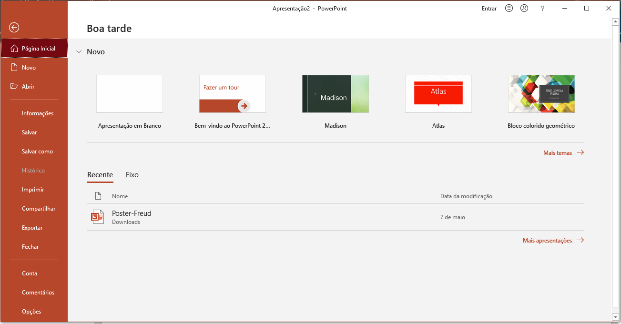Click the sad face feedback icon
The image size is (621, 324).
(x=524, y=8)
